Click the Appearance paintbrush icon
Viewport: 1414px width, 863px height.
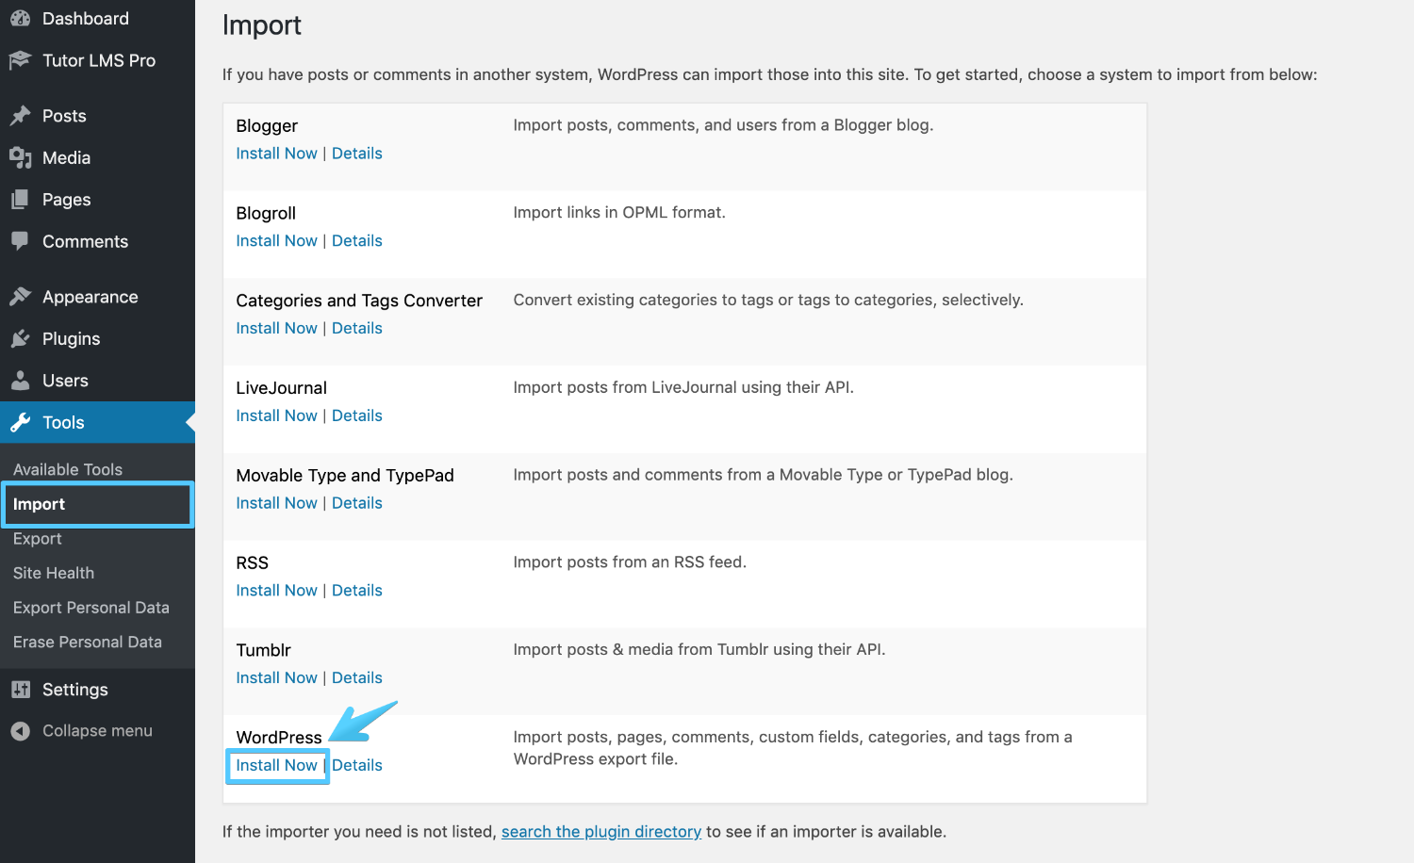[x=20, y=297]
